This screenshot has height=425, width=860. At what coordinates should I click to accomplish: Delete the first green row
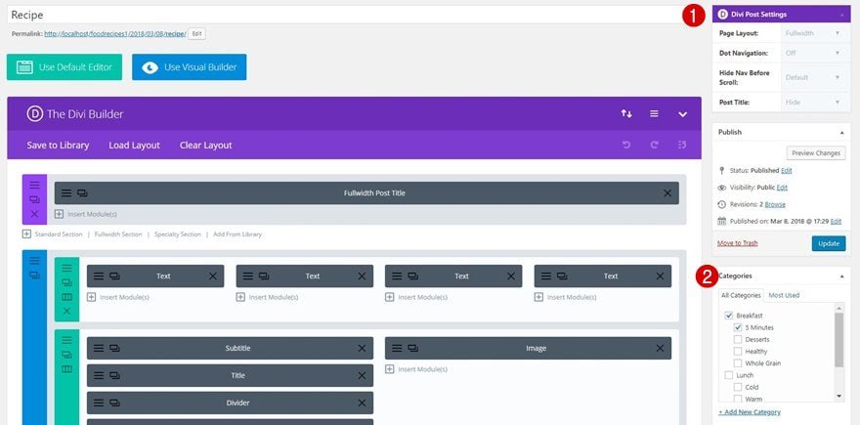(66, 311)
